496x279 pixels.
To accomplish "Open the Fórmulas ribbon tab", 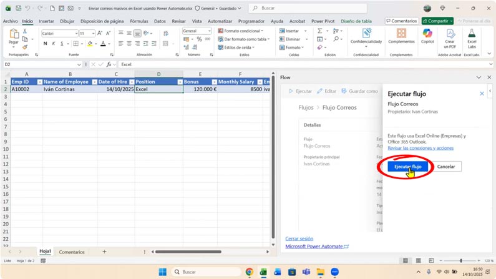I will coord(139,21).
